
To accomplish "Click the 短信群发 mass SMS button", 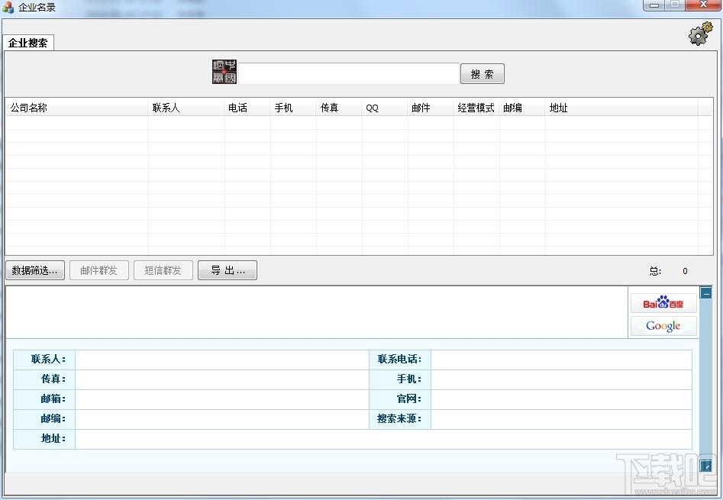I will pyautogui.click(x=163, y=269).
